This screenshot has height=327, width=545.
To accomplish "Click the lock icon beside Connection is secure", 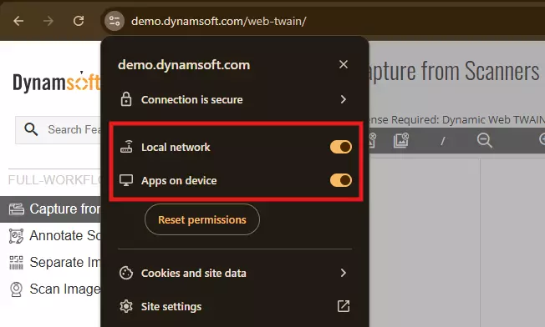I will pyautogui.click(x=126, y=99).
